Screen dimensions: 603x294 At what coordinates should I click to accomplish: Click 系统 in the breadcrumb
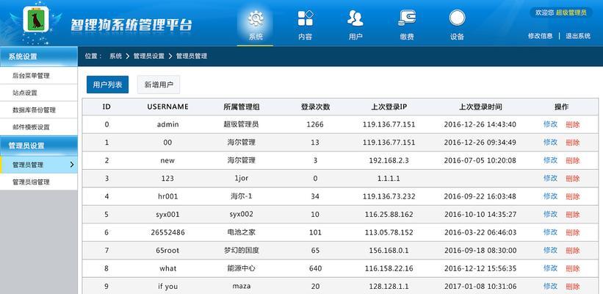(116, 56)
